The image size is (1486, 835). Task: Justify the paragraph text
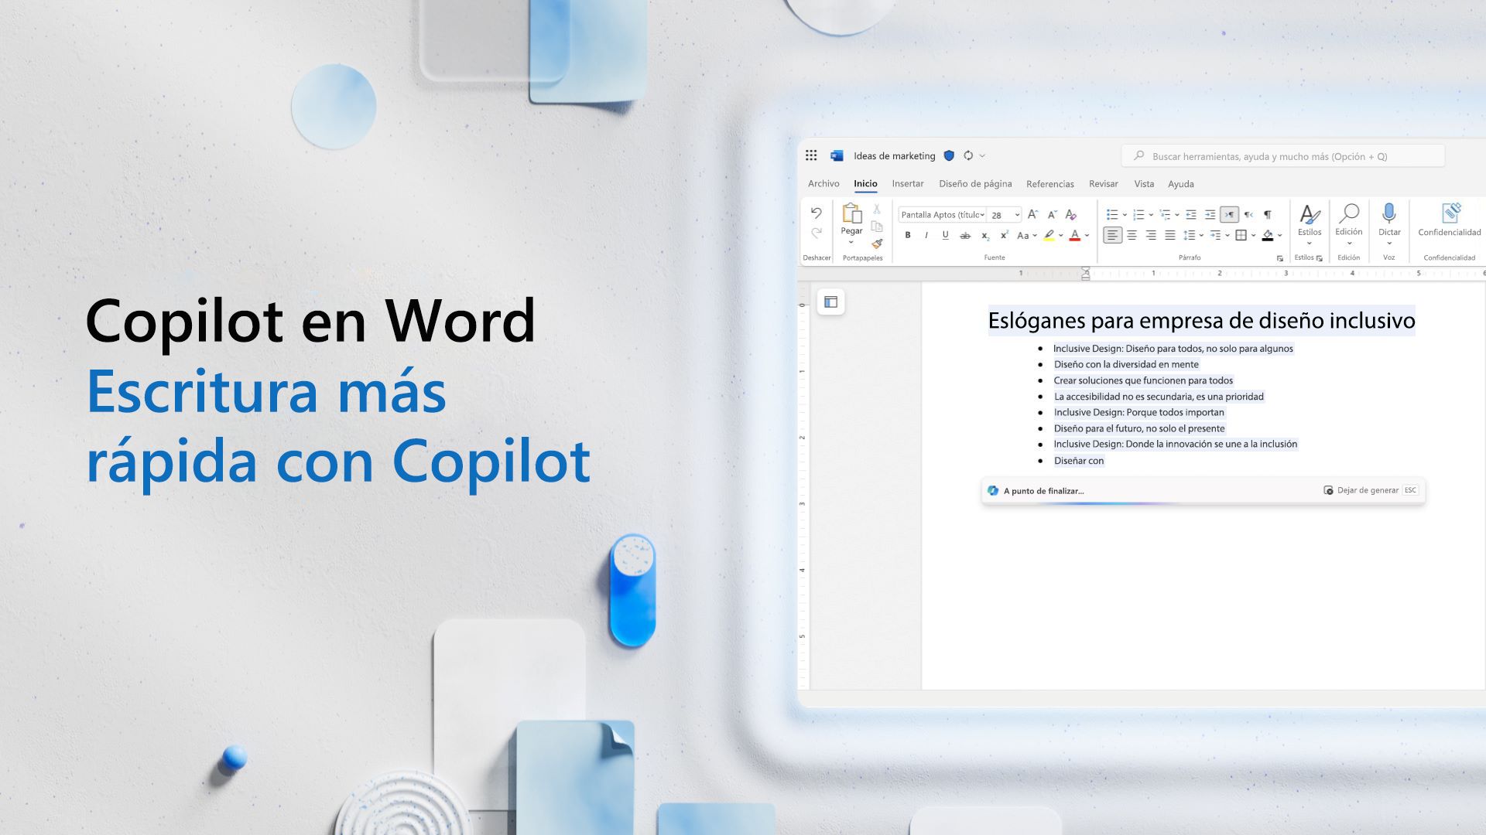click(x=1170, y=235)
